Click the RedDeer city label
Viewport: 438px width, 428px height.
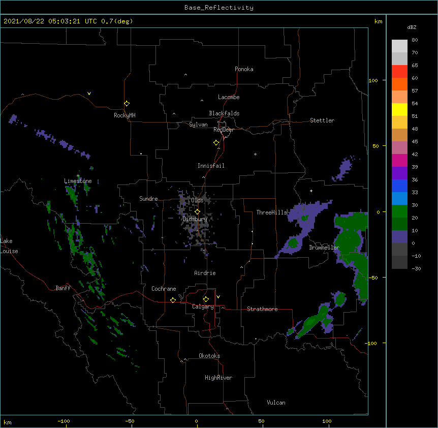(x=224, y=130)
